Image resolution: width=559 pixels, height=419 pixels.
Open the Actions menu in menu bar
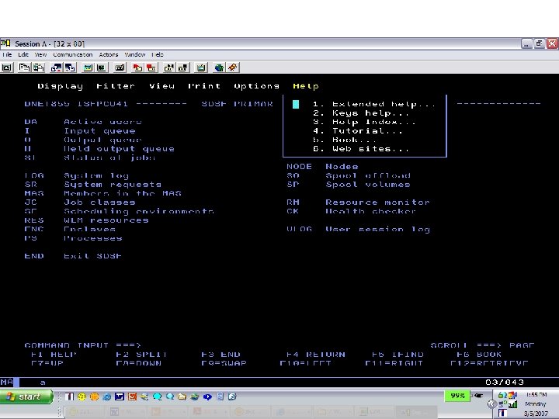pos(109,54)
